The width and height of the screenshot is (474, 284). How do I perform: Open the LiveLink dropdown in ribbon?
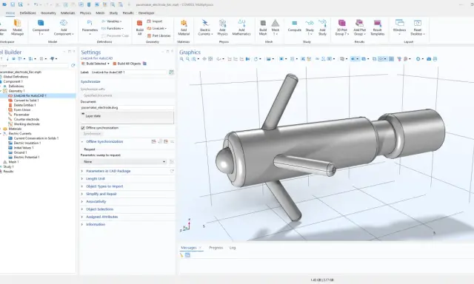pyautogui.click(x=156, y=28)
